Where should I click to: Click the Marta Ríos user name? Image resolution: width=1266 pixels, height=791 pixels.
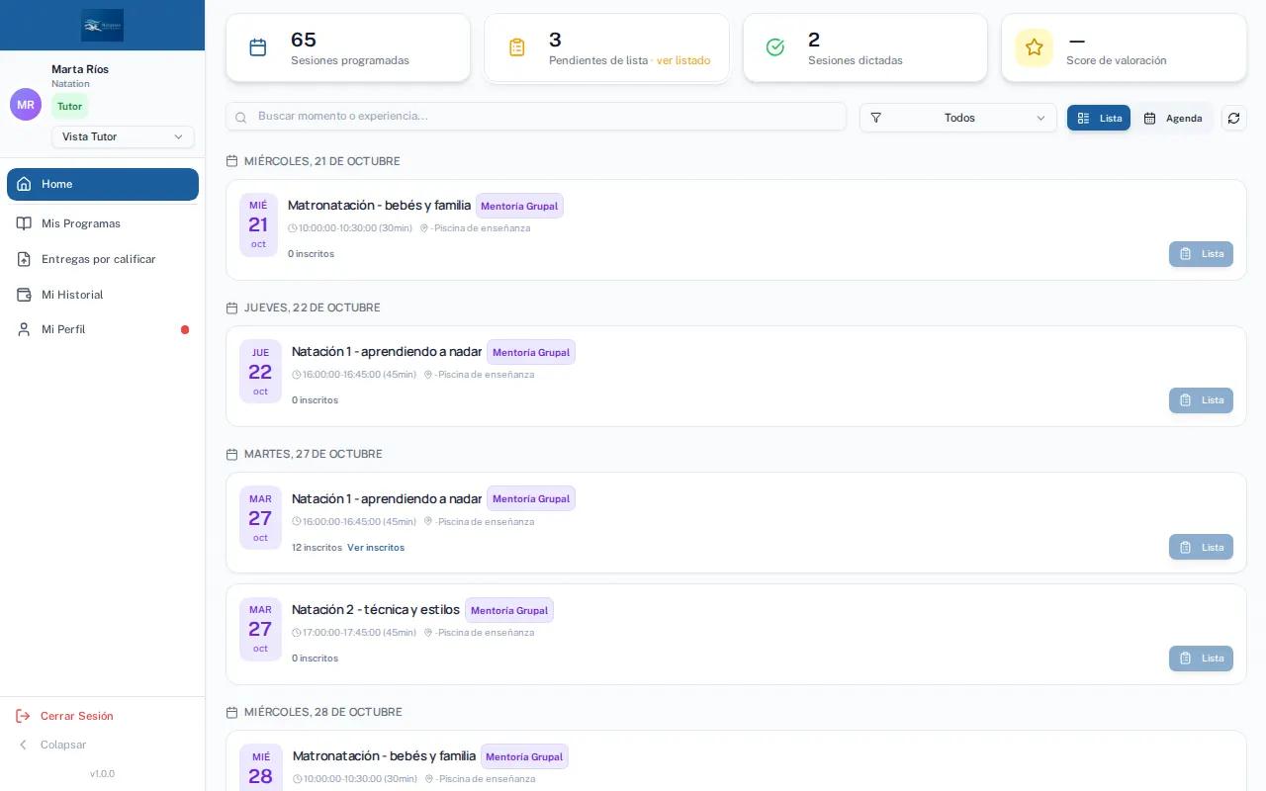click(x=80, y=69)
